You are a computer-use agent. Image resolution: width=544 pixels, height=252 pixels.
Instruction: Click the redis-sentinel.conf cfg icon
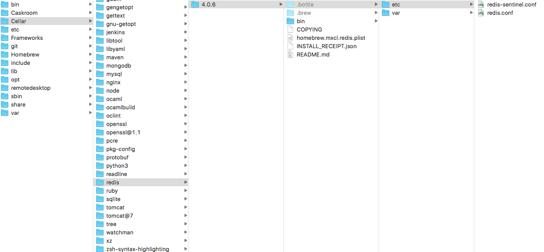[481, 5]
